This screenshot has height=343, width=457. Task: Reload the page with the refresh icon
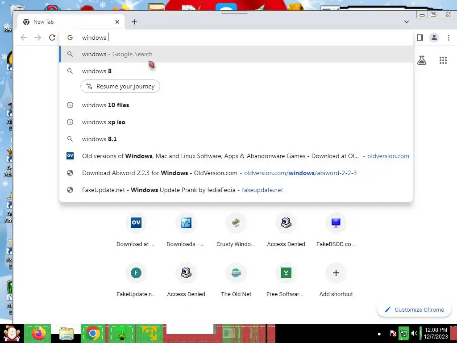(52, 38)
